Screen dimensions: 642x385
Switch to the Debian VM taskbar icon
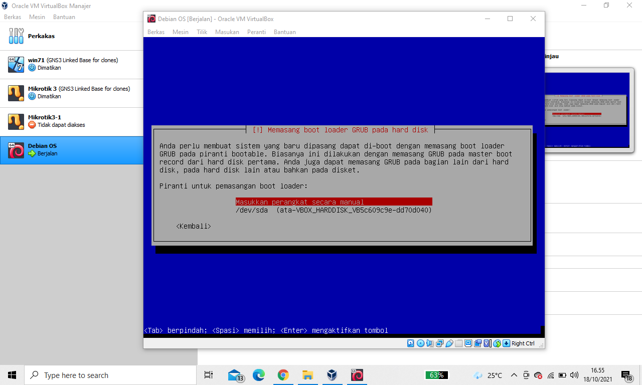click(357, 375)
